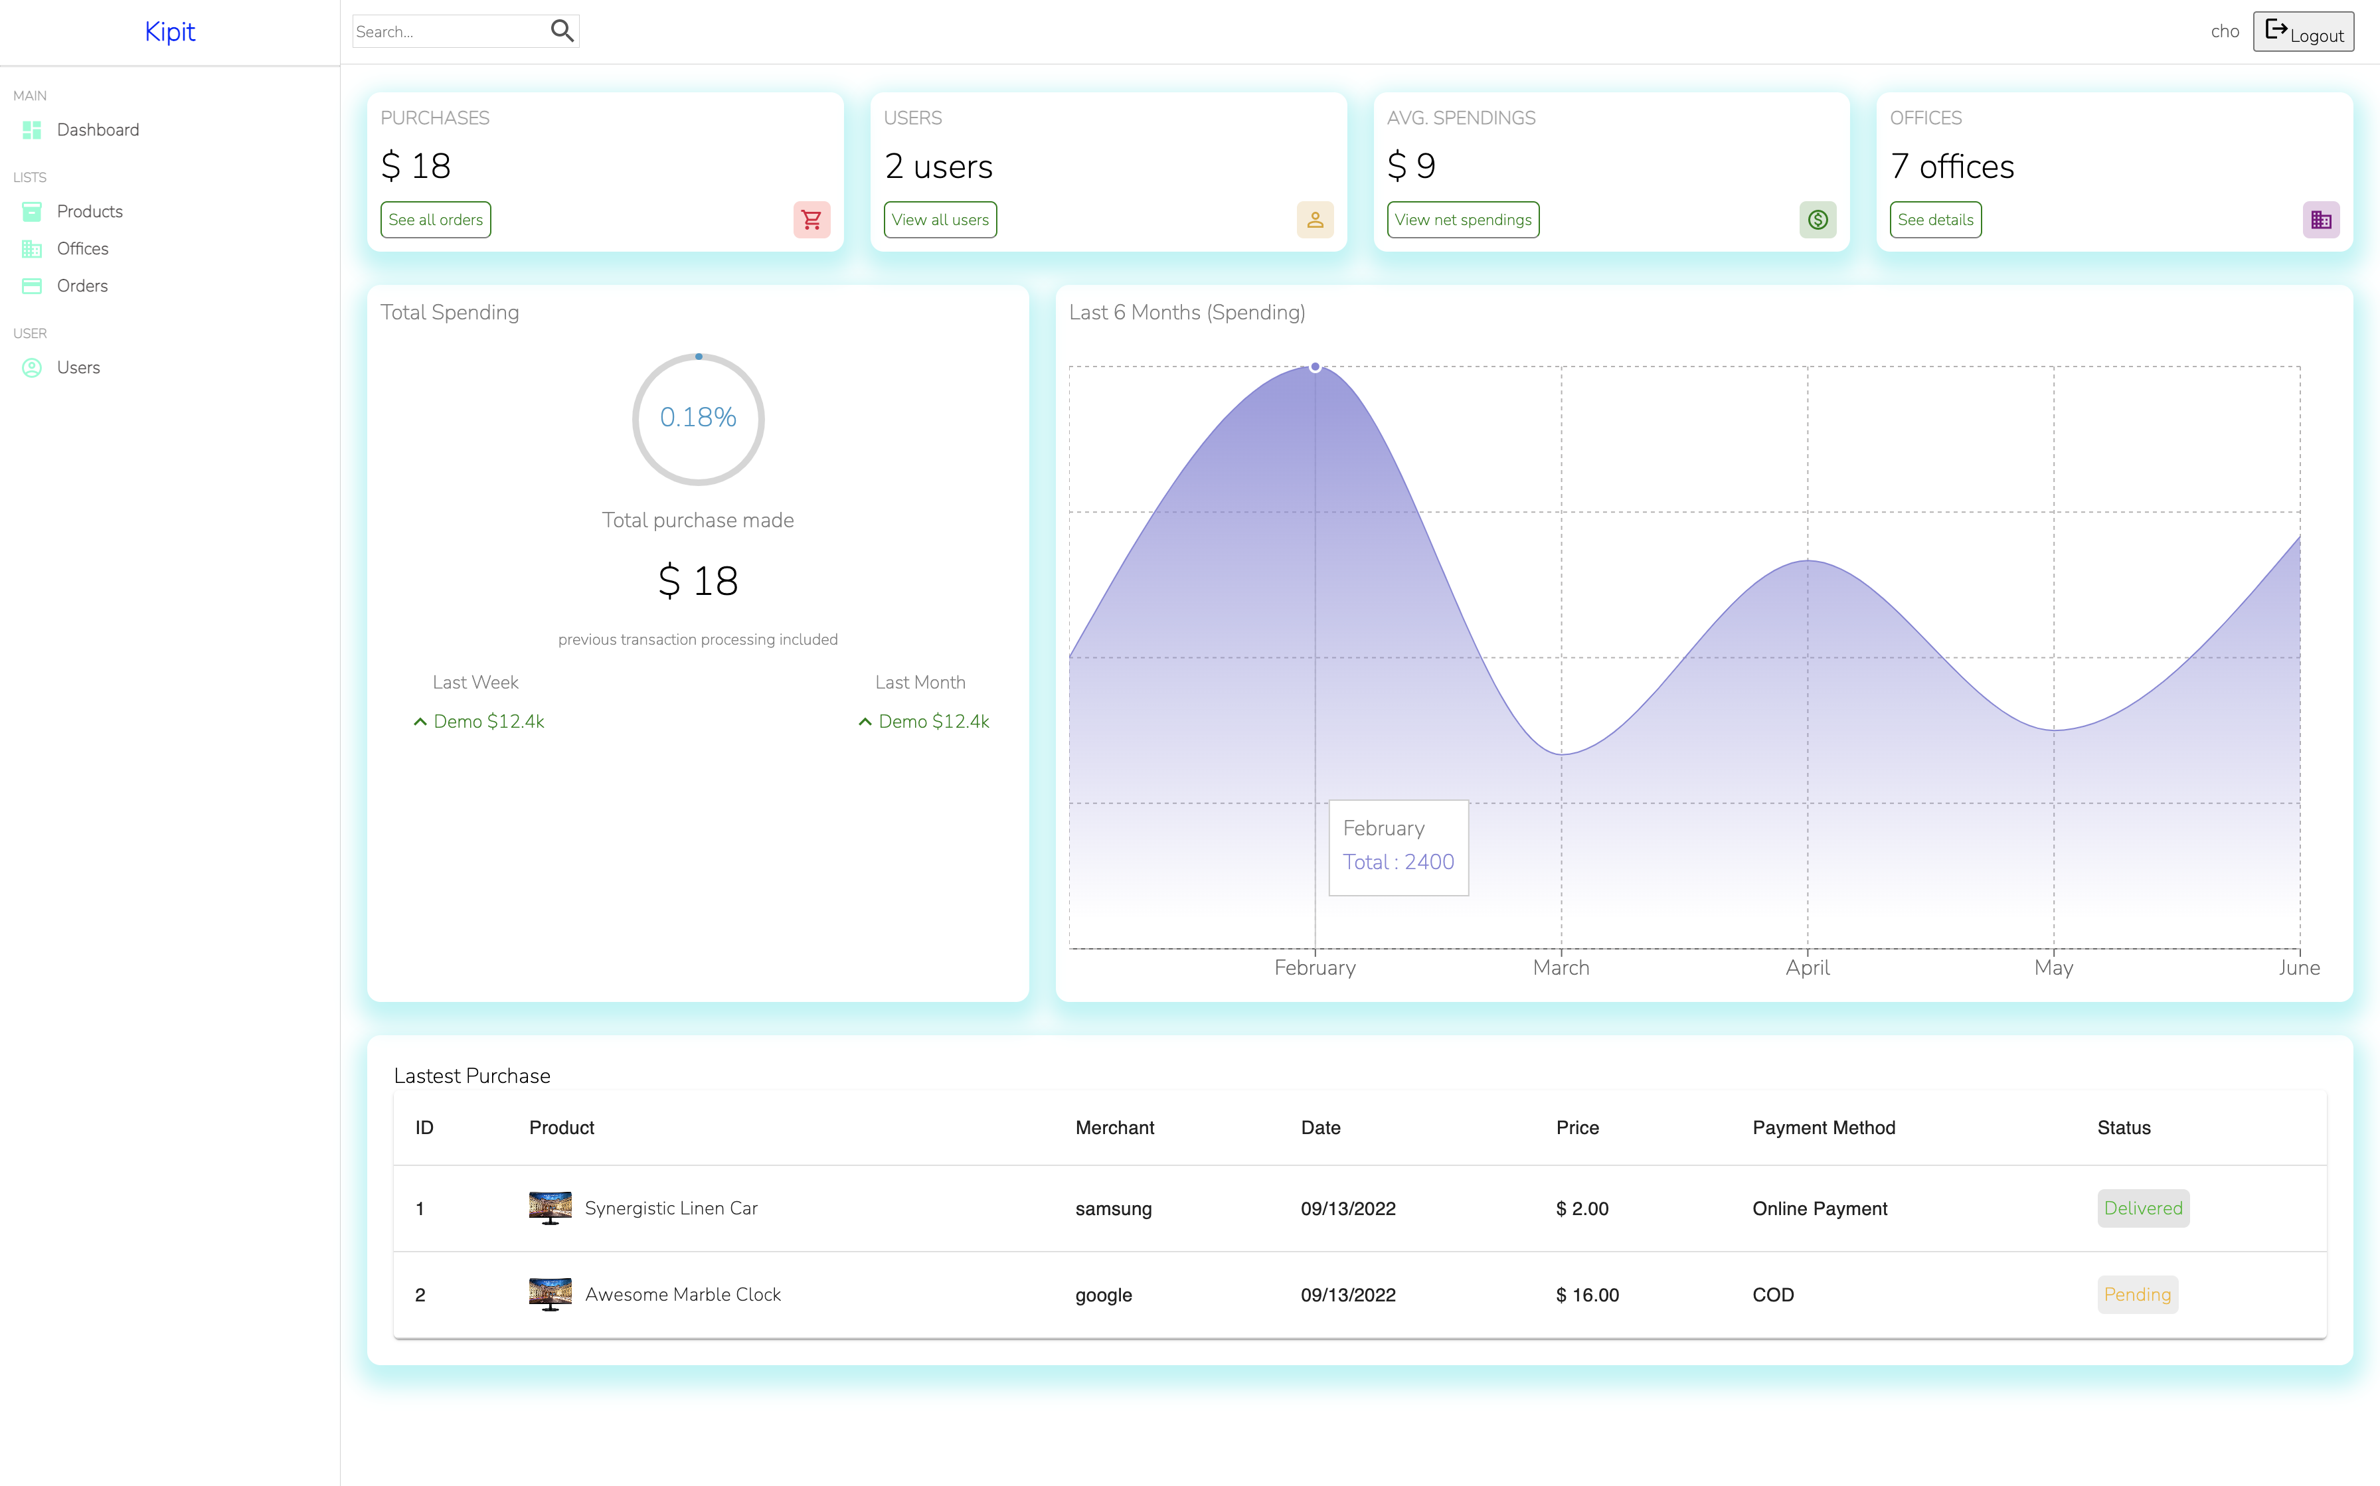Click the Offices building icon in sidebar

(31, 248)
